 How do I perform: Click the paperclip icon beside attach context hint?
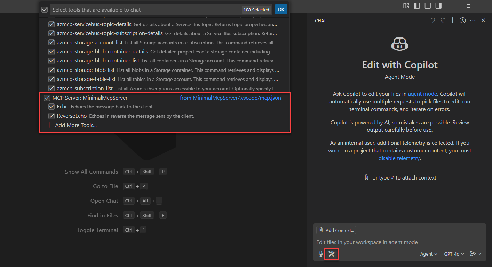tap(366, 177)
